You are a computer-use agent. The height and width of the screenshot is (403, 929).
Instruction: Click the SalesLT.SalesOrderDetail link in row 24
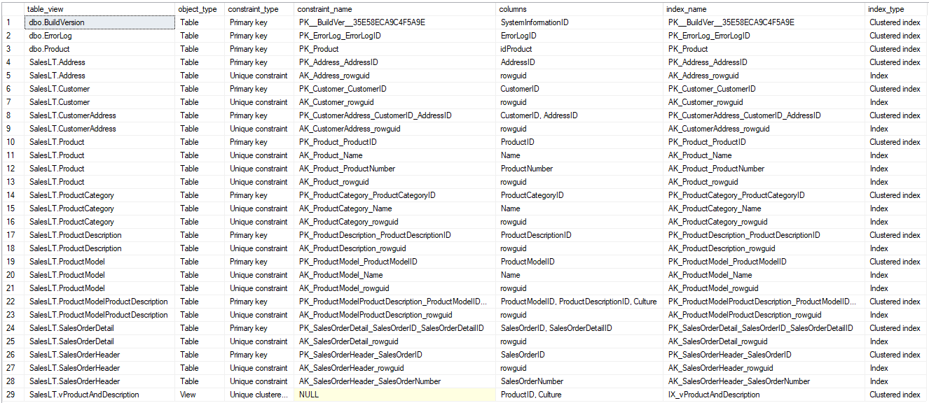point(69,327)
